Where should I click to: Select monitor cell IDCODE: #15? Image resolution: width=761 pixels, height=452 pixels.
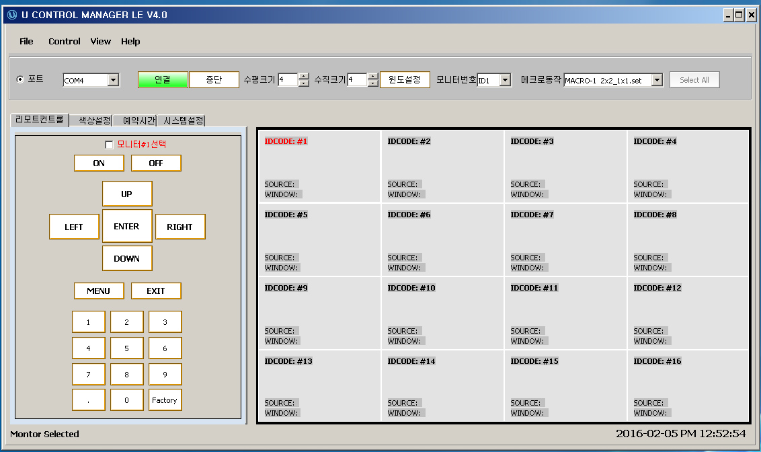(x=565, y=385)
